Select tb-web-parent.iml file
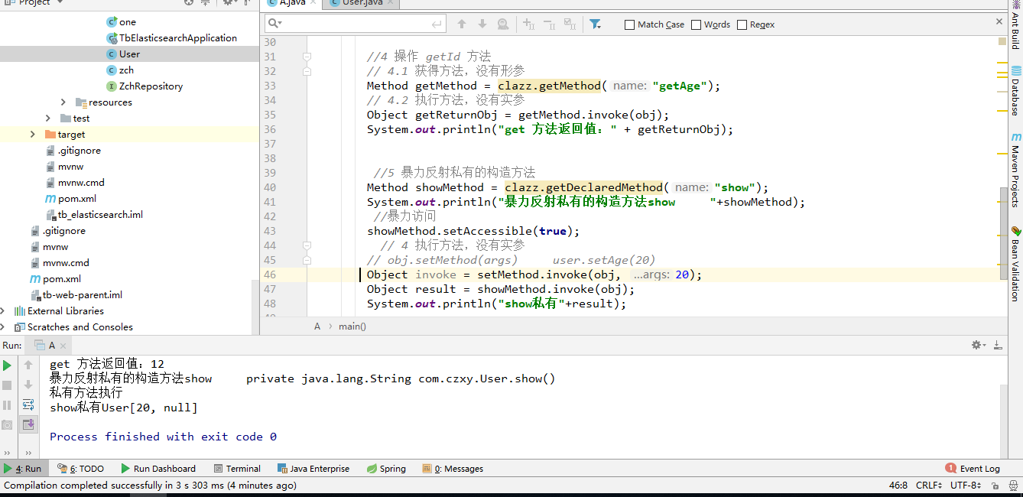Viewport: 1023px width, 497px height. coord(82,295)
